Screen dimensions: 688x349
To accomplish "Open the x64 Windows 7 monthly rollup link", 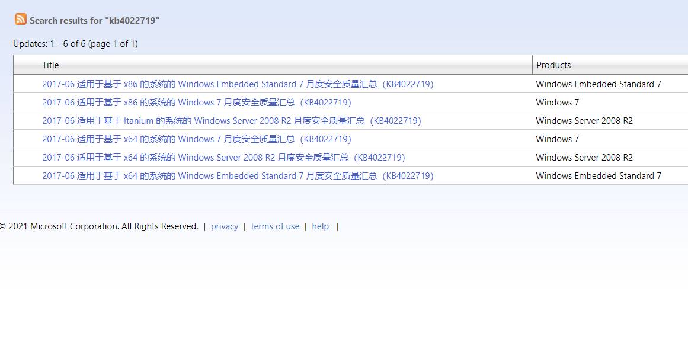I will tap(196, 139).
